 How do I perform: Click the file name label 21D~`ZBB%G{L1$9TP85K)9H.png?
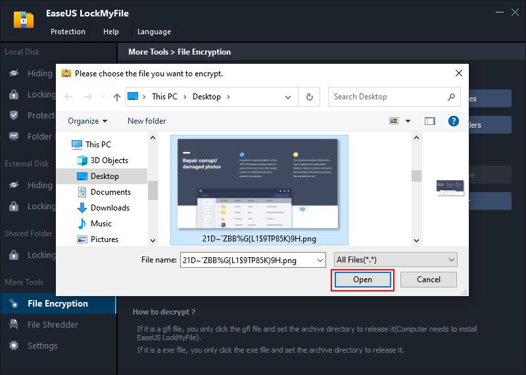pos(259,239)
